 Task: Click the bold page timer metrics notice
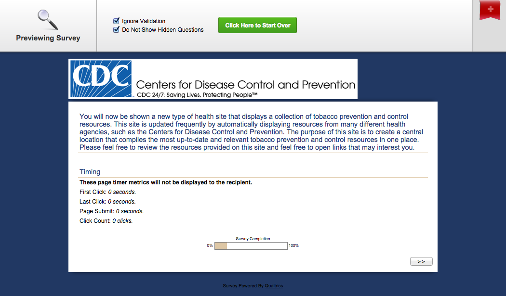click(166, 182)
